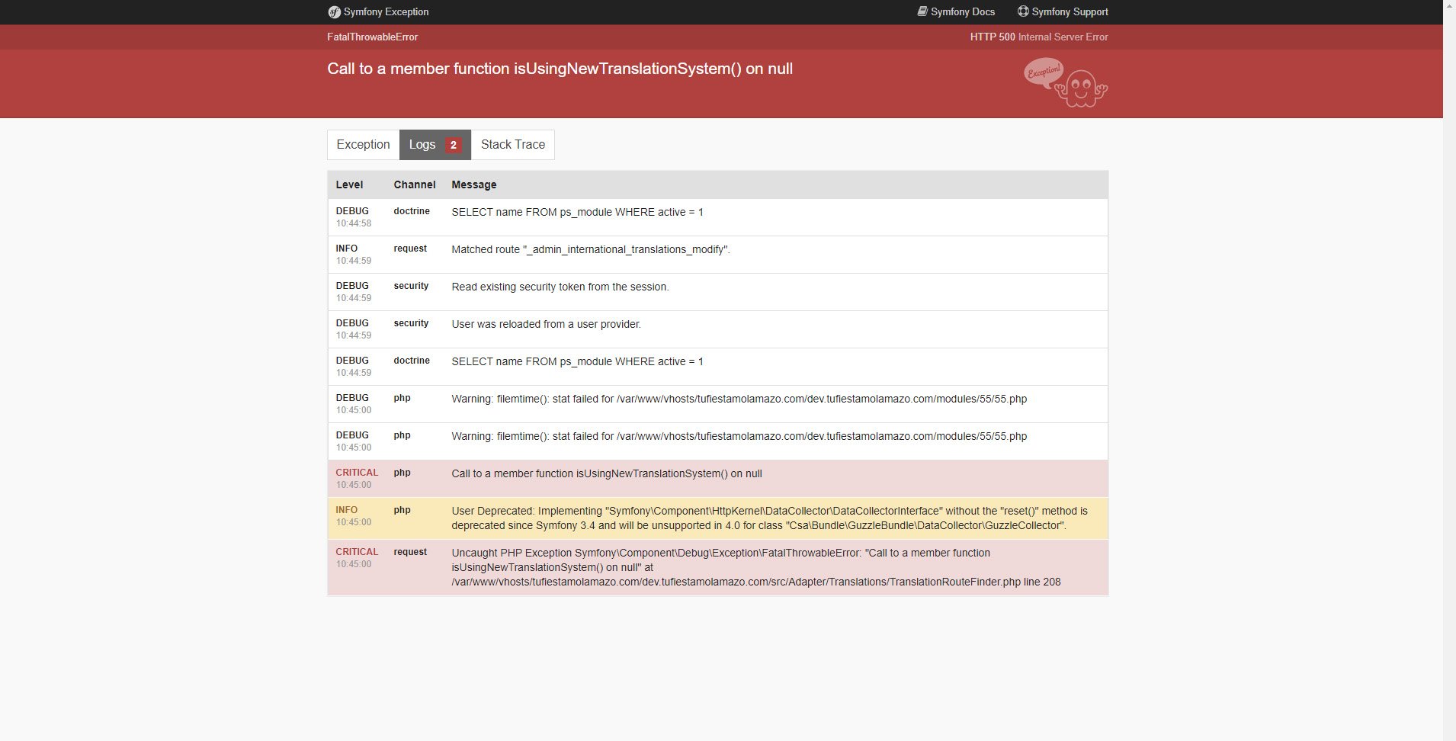Click the 'User was reloaded' log message
The image size is (1456, 741).
(547, 324)
